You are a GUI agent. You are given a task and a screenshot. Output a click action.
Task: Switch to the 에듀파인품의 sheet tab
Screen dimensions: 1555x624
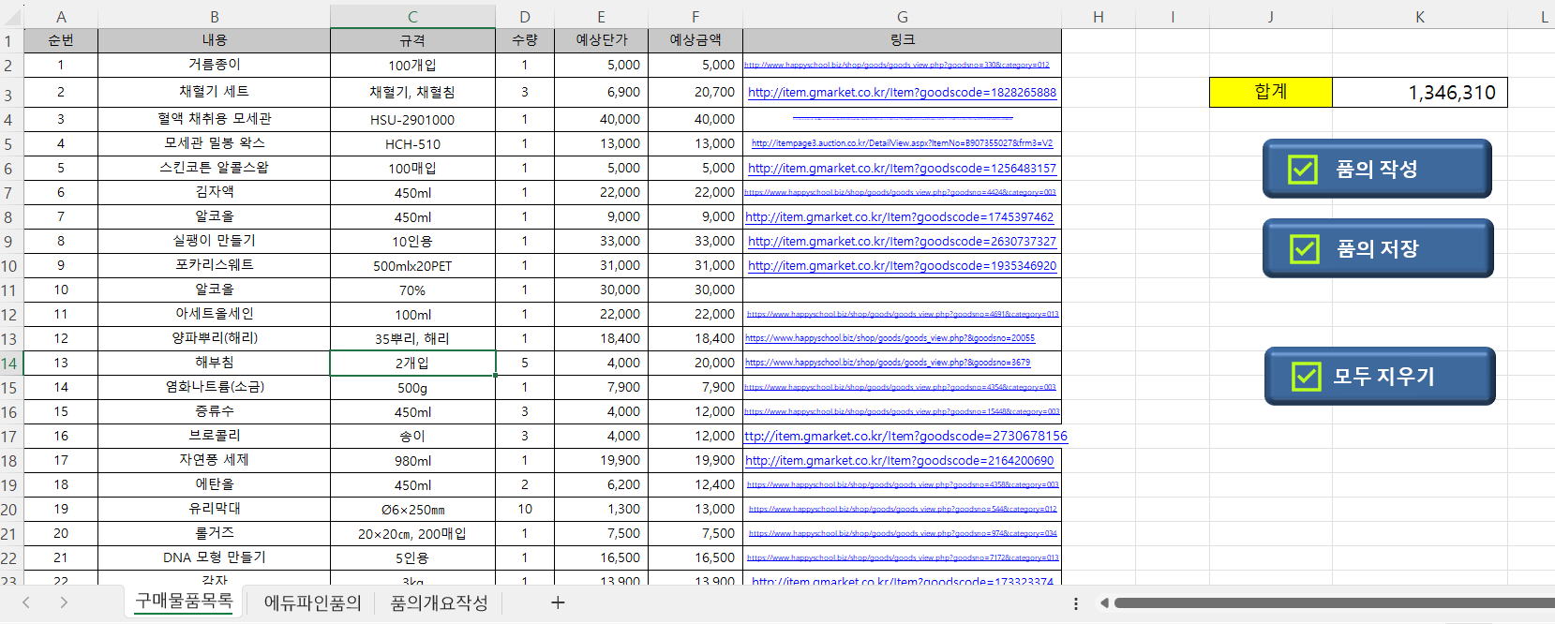point(312,602)
